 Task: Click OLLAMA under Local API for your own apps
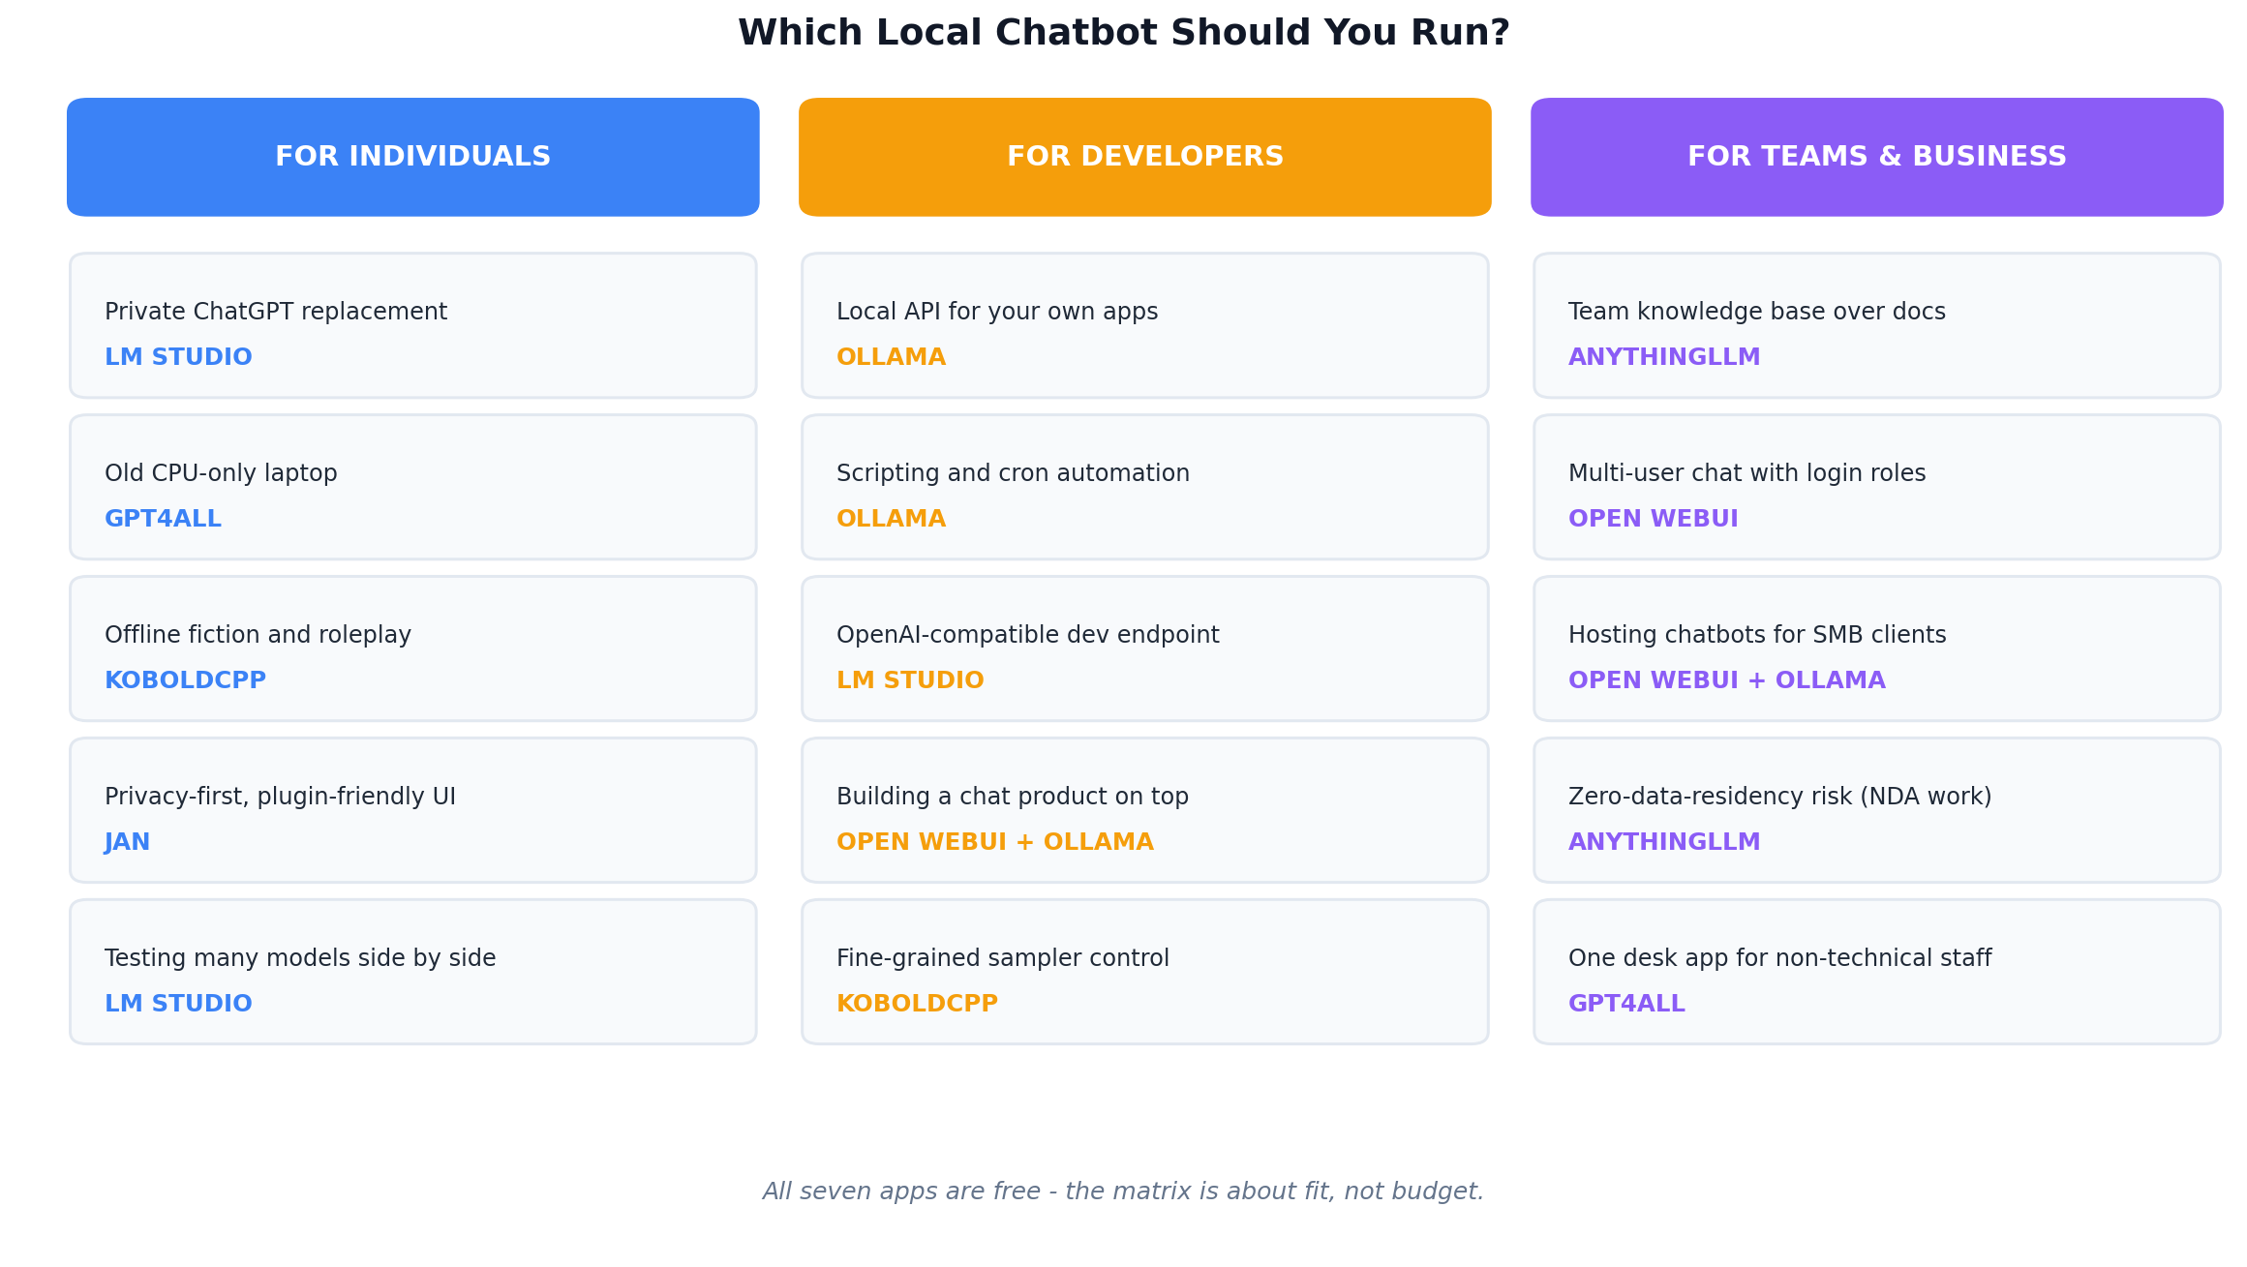point(891,357)
